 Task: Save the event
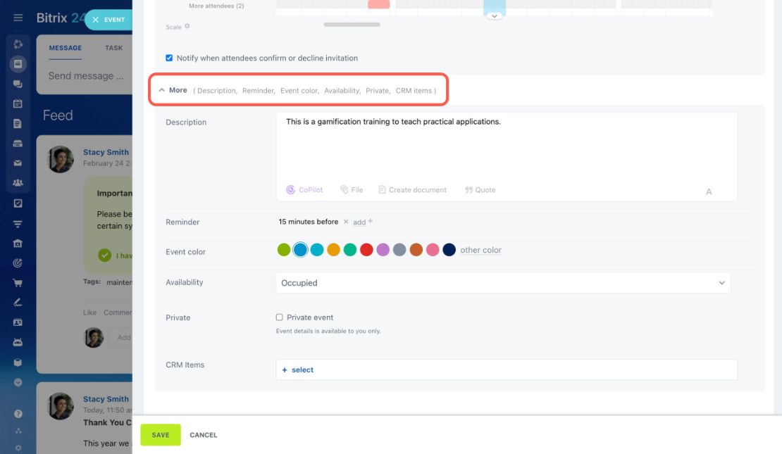pos(161,435)
